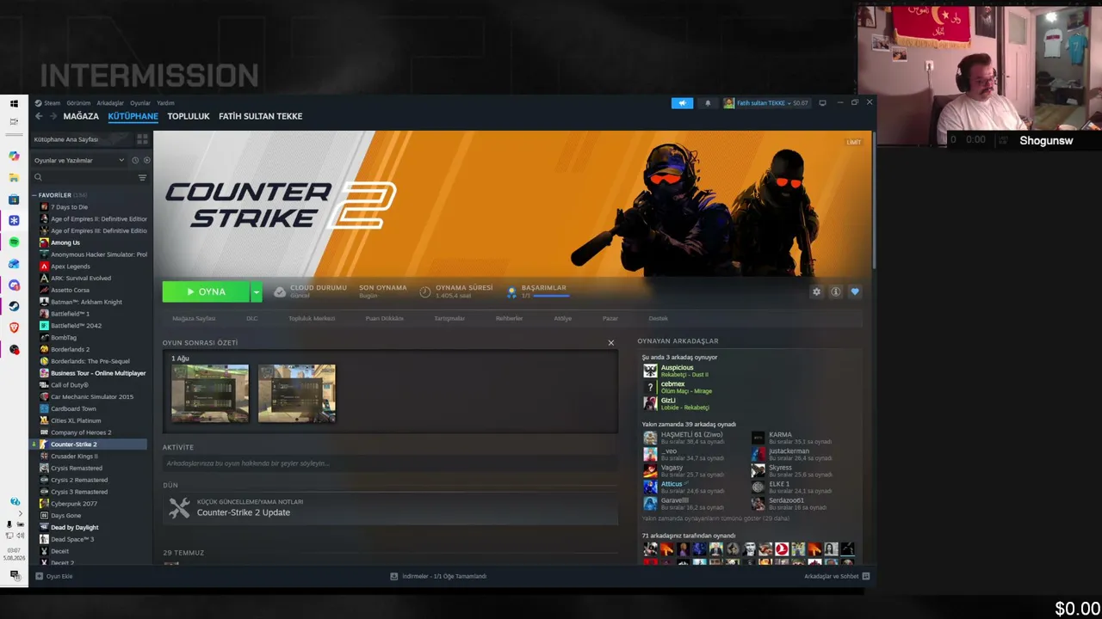1102x619 pixels.
Task: Click the wrench icon beside Counter-Strike 2 Update
Action: (x=179, y=508)
